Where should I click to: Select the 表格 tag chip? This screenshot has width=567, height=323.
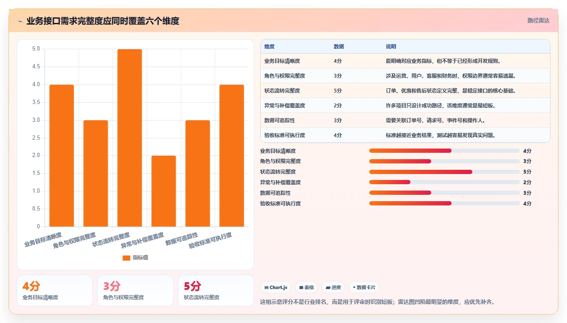coord(306,287)
